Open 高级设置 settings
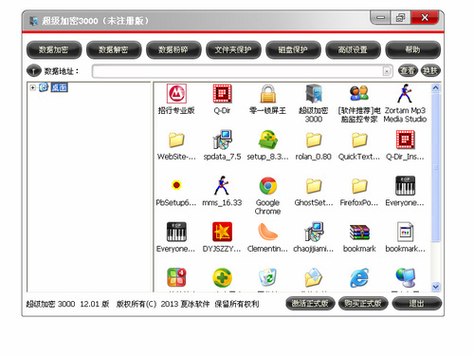This screenshot has width=474, height=356. click(353, 49)
